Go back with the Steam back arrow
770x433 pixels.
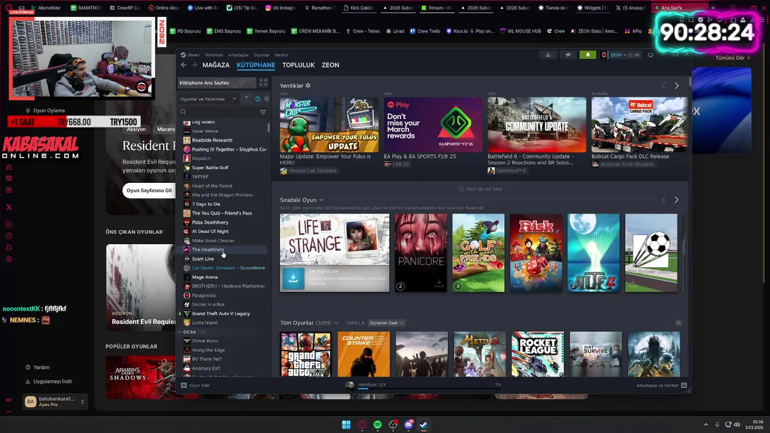pos(183,65)
